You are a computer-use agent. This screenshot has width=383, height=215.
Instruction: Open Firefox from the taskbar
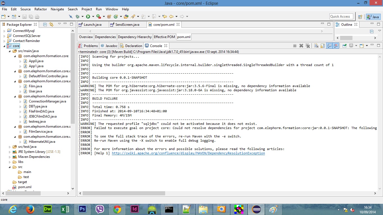click(30, 209)
